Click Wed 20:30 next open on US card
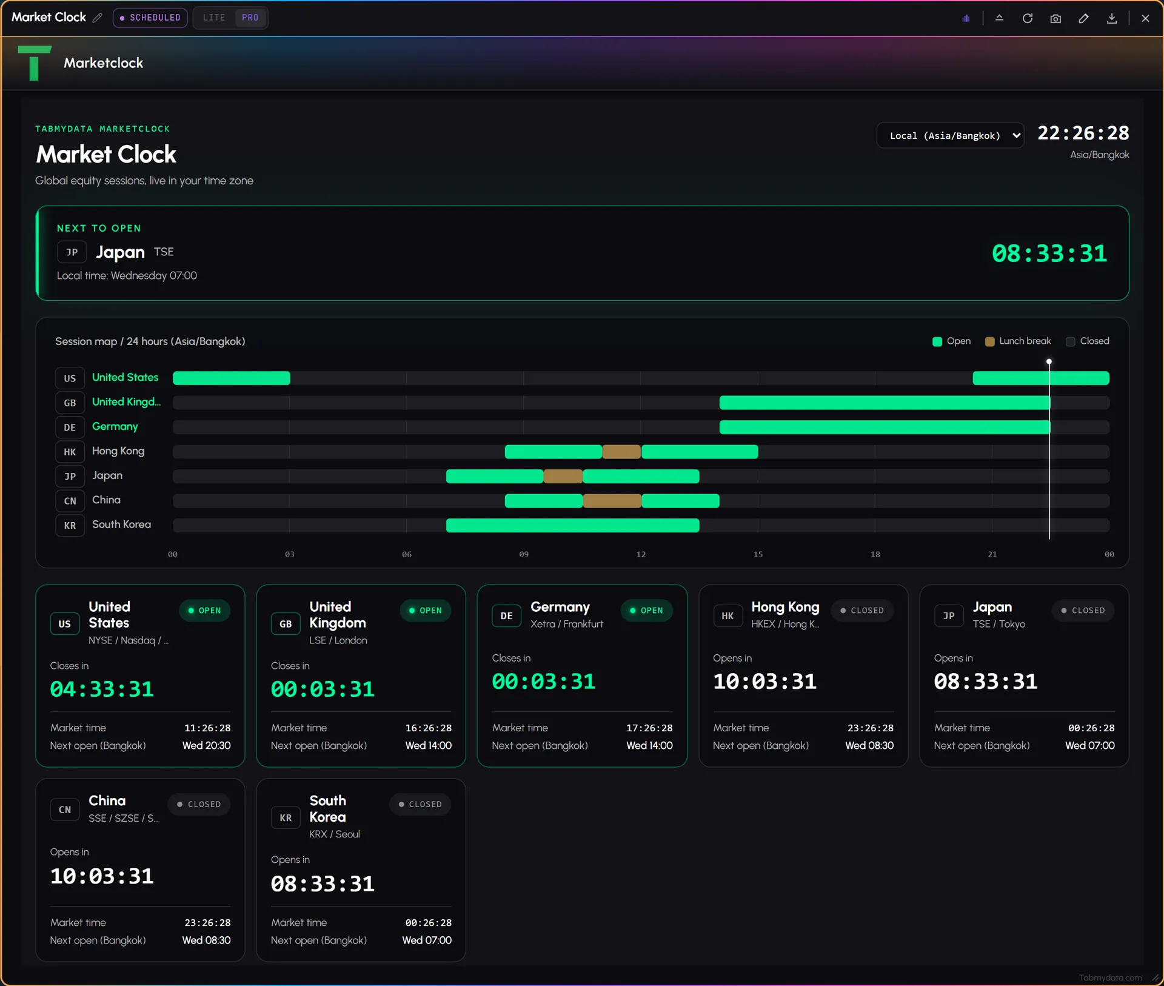The image size is (1164, 986). (206, 746)
